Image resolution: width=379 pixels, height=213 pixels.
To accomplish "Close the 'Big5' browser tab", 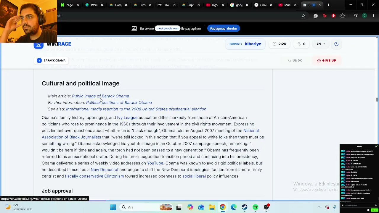I will (x=223, y=5).
